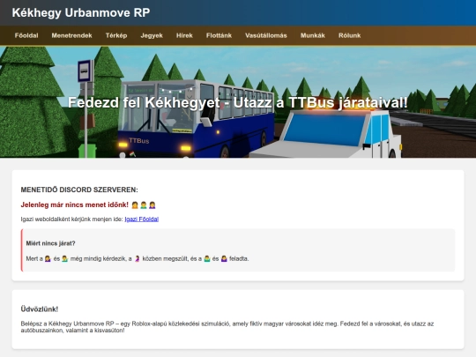
Task: Click the 'MENETIDŐ DISCORD SZERVEREN:' heading
Action: click(x=79, y=190)
